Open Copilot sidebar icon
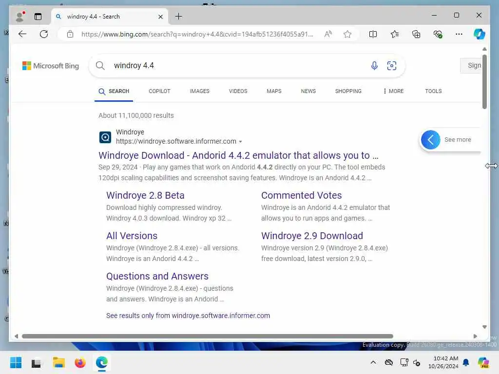Screen dimensions: 499x374 pos(480,34)
